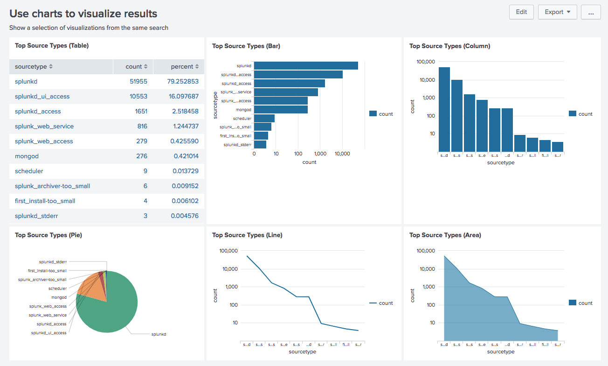Viewport: 608px width, 366px height.
Task: Click Top Source Types (Column) panel title
Action: 449,46
